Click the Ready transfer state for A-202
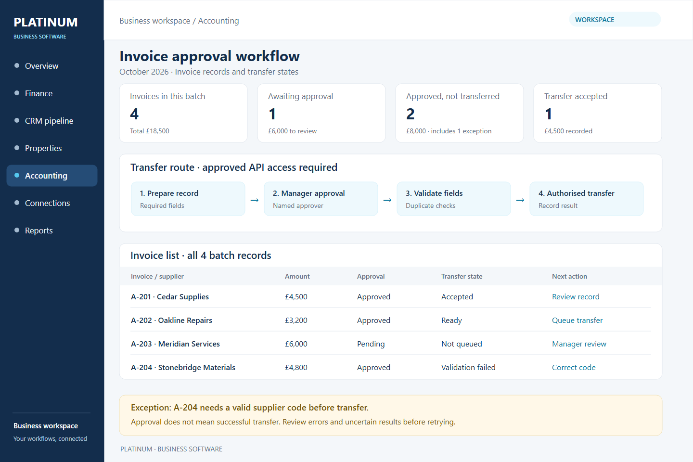The width and height of the screenshot is (693, 462). tap(451, 321)
